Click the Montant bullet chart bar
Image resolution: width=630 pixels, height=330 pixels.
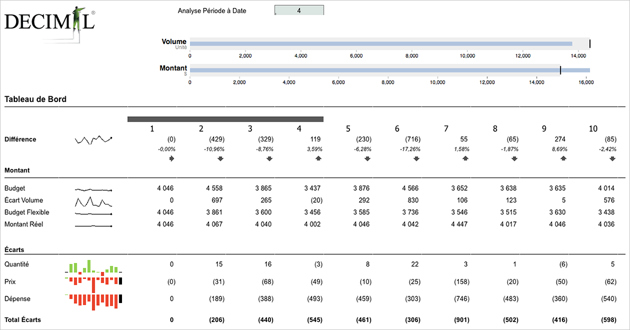tap(389, 70)
